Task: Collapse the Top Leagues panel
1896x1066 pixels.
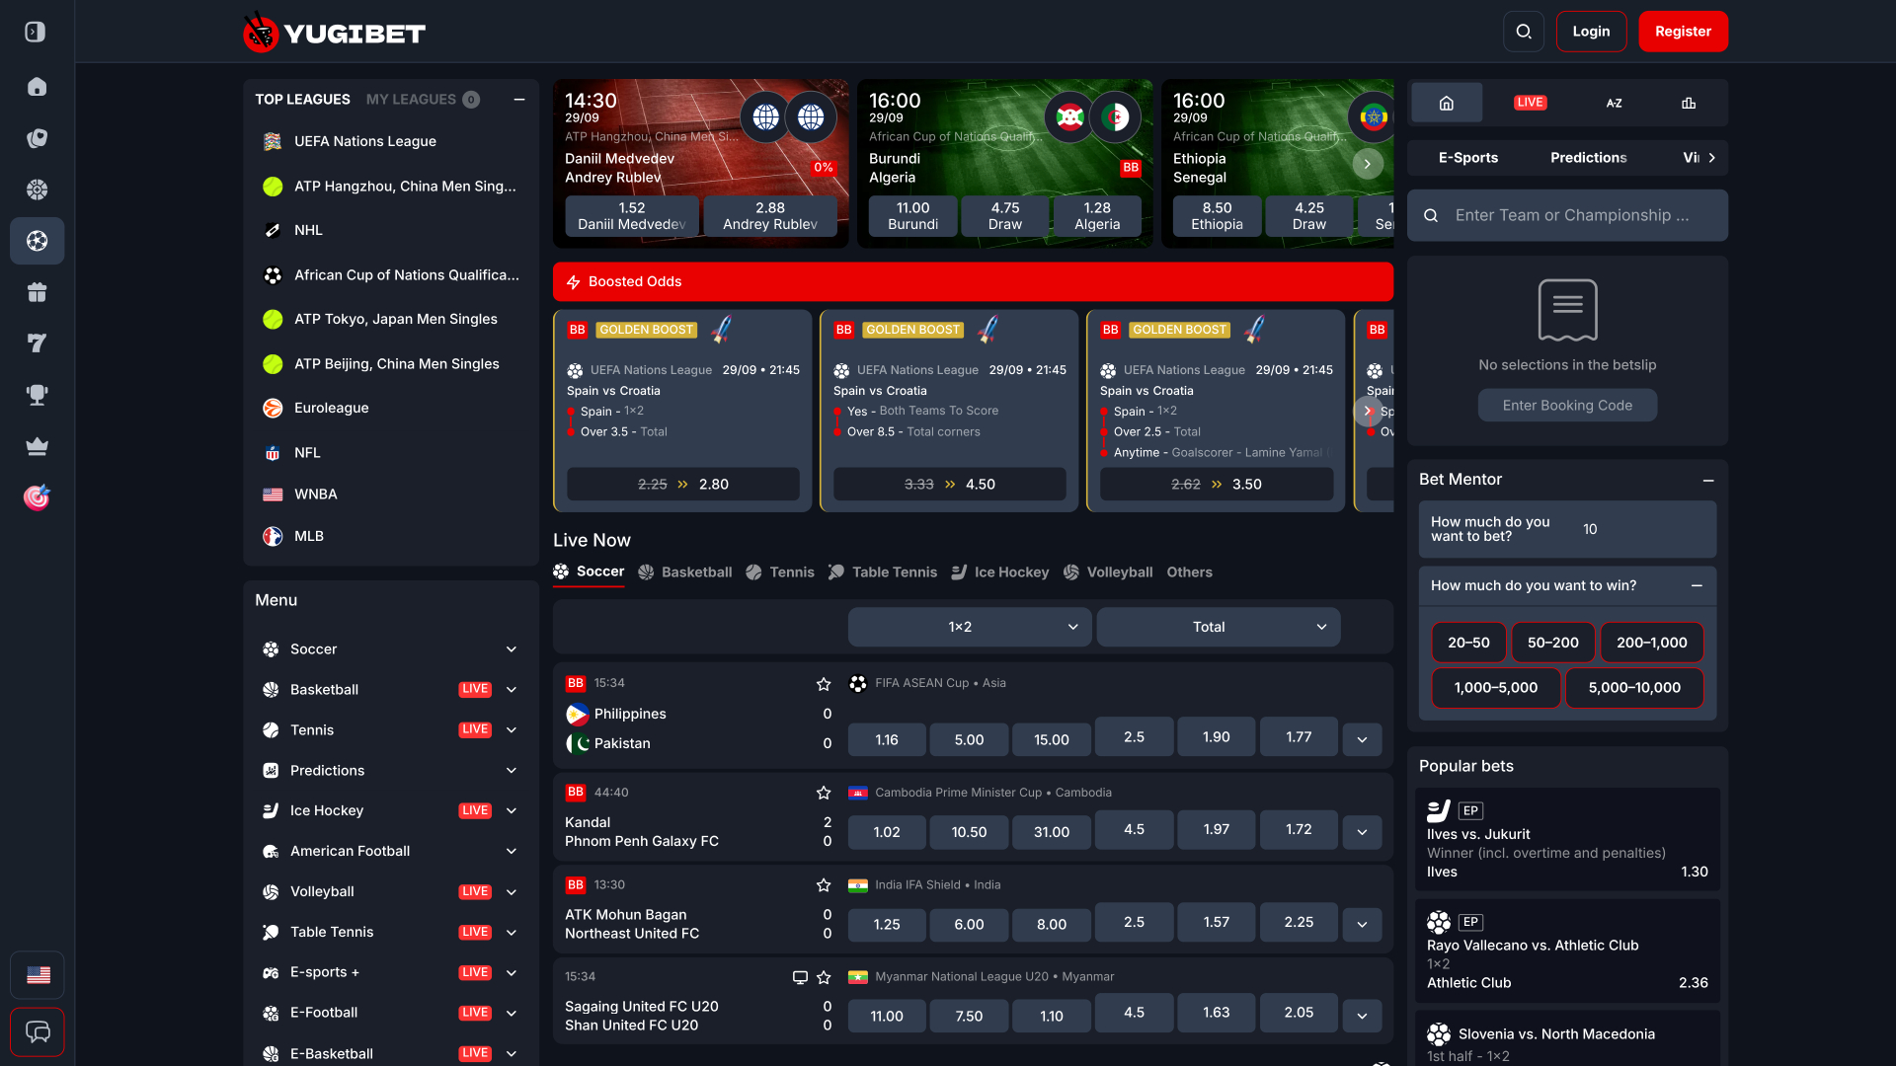Action: click(x=519, y=100)
